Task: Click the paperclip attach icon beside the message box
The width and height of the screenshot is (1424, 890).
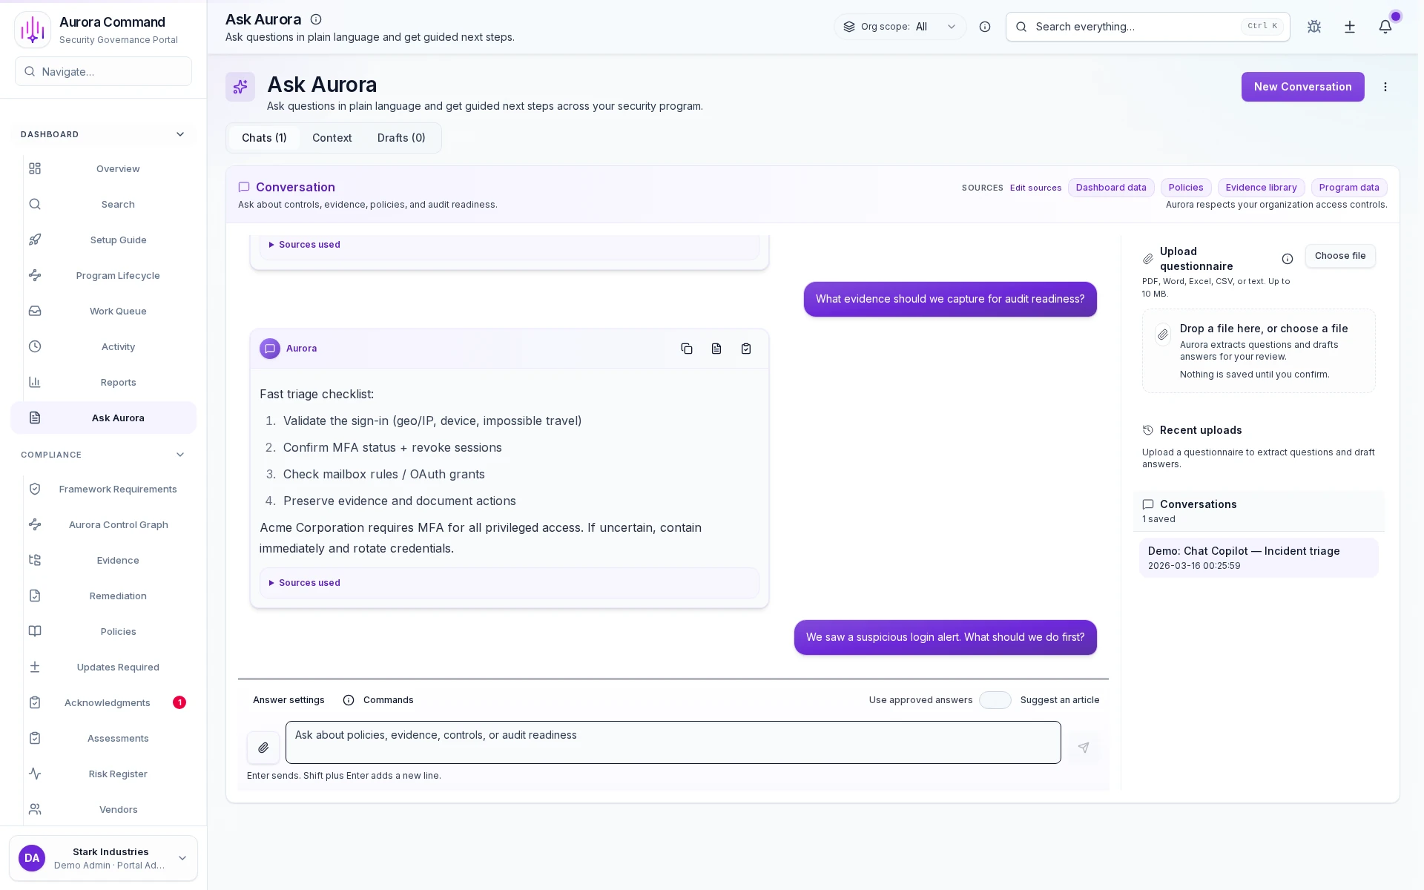Action: [x=263, y=748]
